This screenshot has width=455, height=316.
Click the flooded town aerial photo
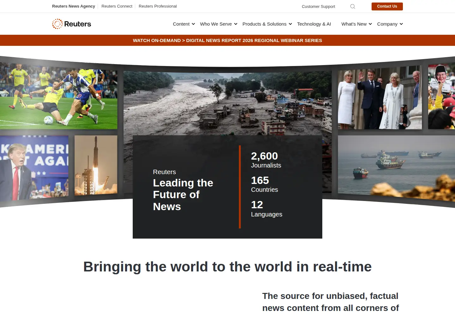pos(227,103)
